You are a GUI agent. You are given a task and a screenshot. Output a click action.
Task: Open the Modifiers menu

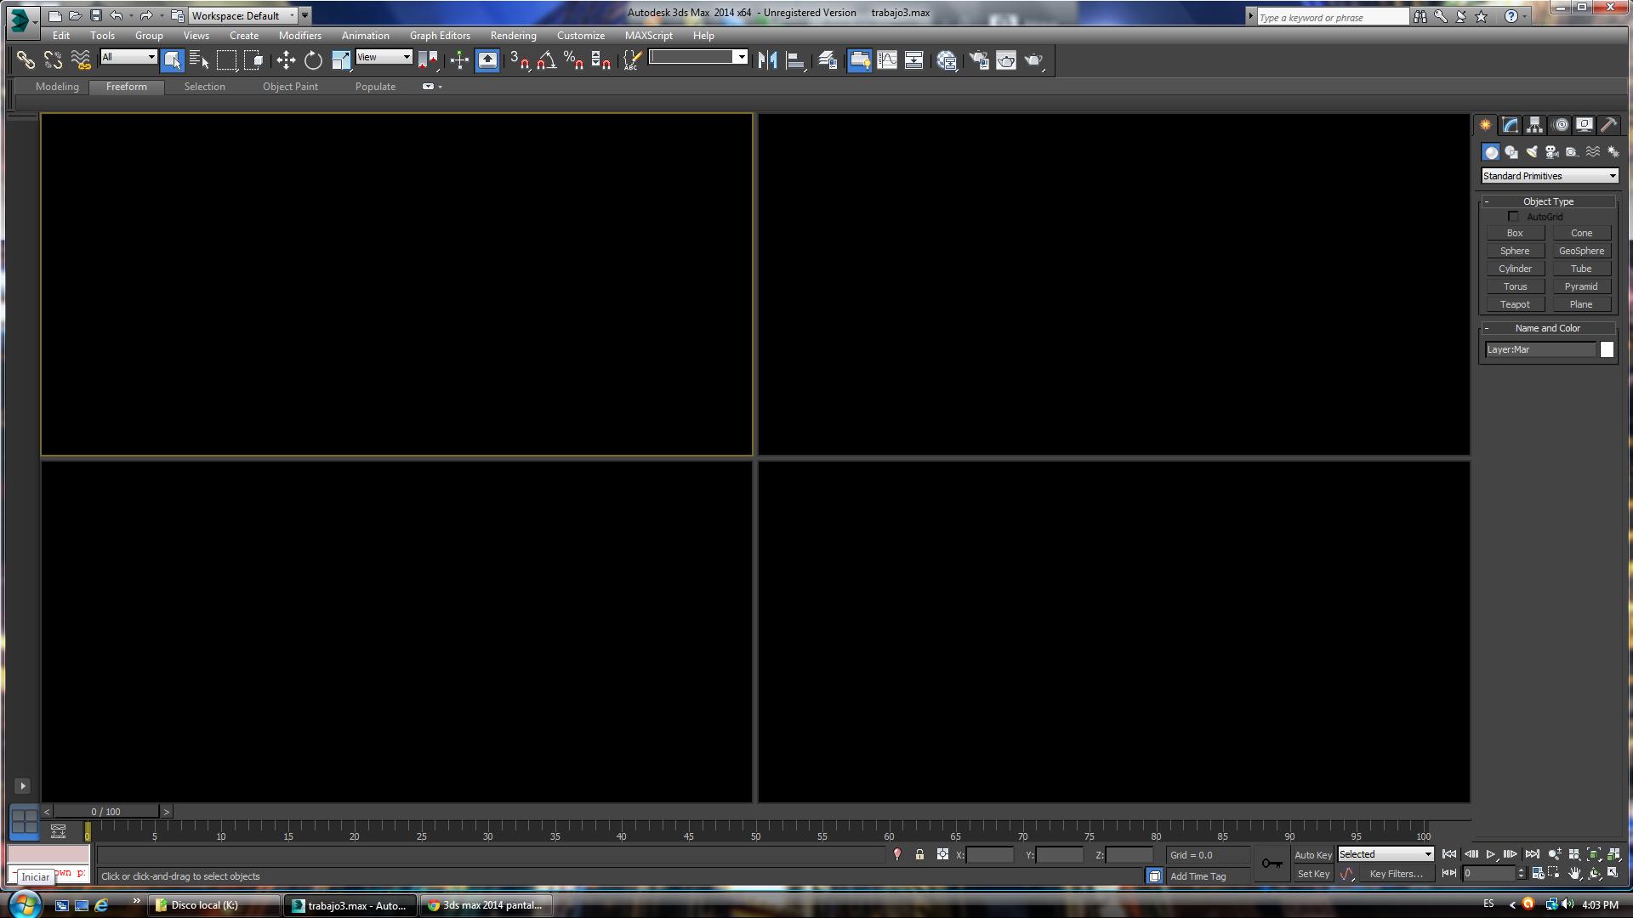pyautogui.click(x=299, y=36)
